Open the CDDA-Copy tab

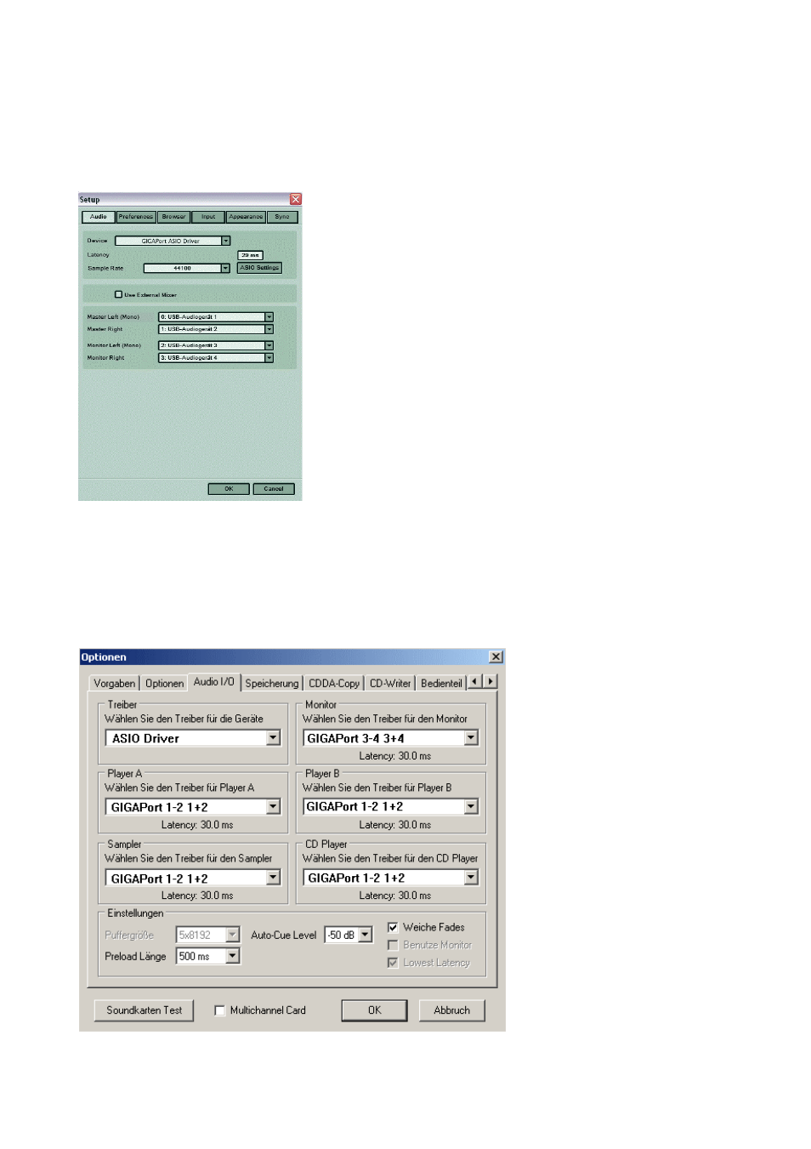point(334,683)
